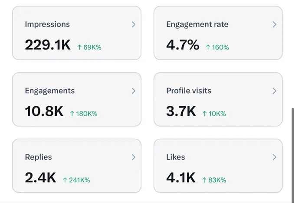Click the vertical scrollbar thumb
The image size is (295, 203).
point(292,155)
